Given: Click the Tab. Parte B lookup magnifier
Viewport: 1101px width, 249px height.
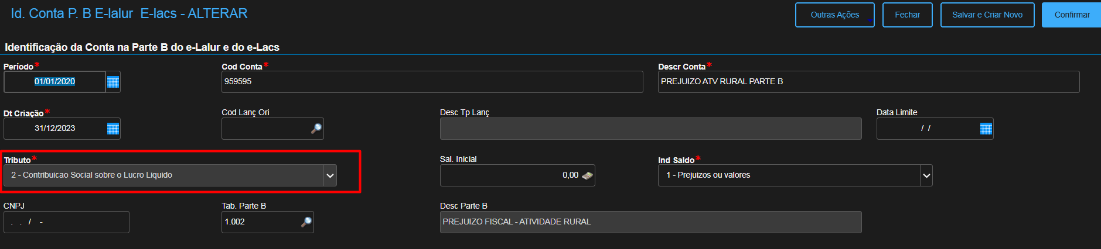Looking at the screenshot, I should [306, 222].
